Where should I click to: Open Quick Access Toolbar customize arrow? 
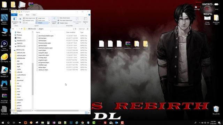click(21, 11)
